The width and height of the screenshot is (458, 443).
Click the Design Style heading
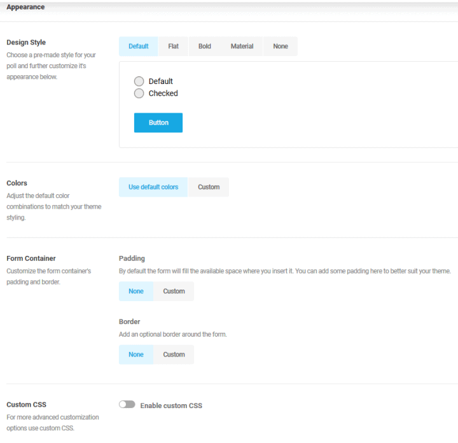26,43
